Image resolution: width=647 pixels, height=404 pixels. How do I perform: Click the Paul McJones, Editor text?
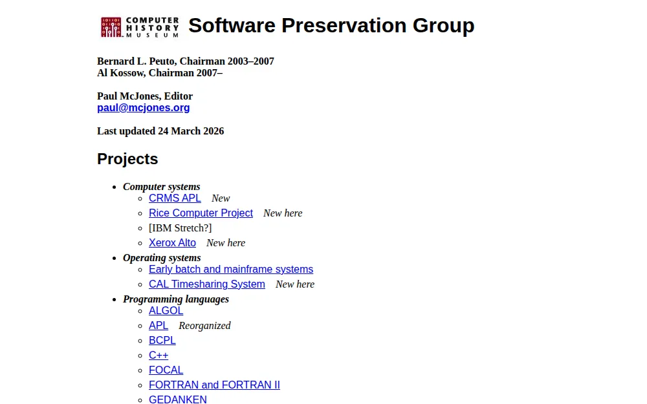(x=145, y=96)
